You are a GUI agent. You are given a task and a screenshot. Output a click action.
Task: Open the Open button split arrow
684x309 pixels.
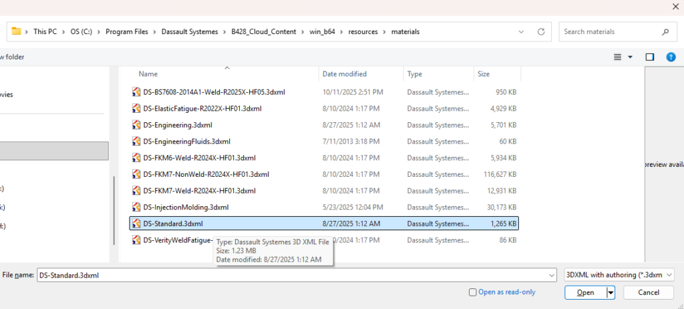611,293
